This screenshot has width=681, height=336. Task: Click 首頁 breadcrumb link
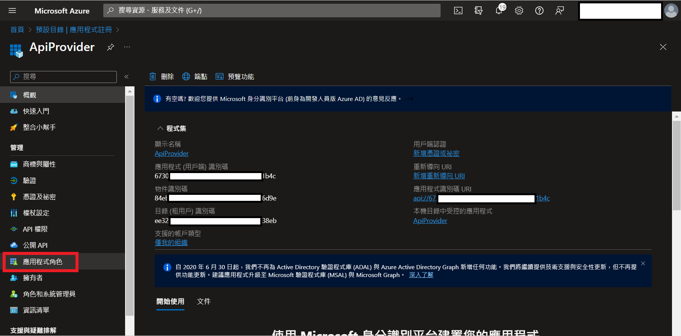click(x=17, y=30)
